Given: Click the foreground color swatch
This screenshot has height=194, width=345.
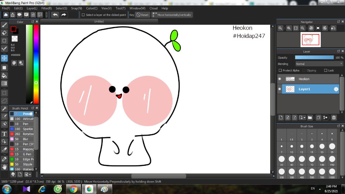Looking at the screenshot, I should [13, 29].
